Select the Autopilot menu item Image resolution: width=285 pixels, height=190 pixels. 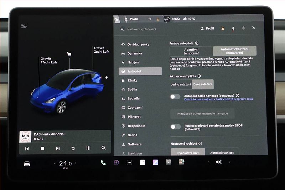[140, 71]
